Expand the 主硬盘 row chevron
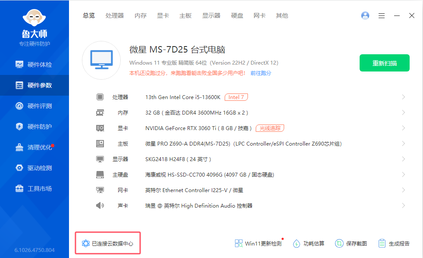423x258 pixels. 403,175
